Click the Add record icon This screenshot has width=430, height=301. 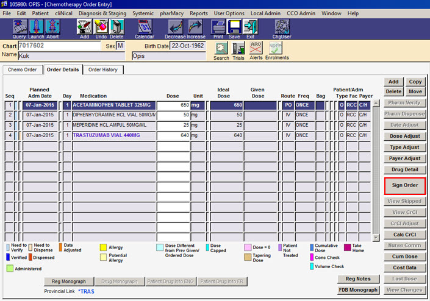click(84, 27)
